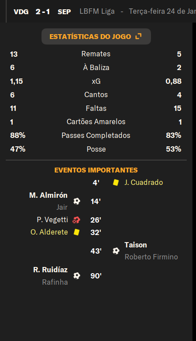Click the expand icon beside Estatísticas do Jogo
196x341 pixels.
point(138,36)
